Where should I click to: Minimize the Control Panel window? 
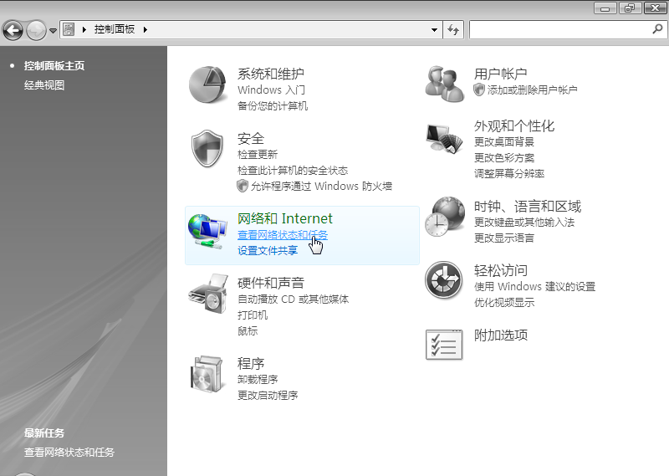(x=605, y=8)
